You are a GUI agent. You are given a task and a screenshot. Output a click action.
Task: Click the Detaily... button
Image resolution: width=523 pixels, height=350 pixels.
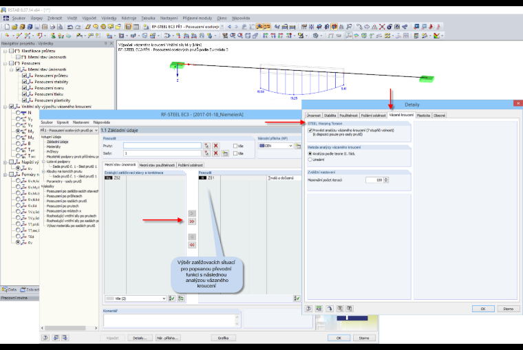(140, 338)
